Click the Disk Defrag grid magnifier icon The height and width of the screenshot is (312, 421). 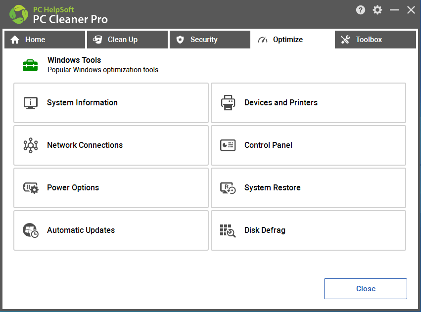pos(228,231)
